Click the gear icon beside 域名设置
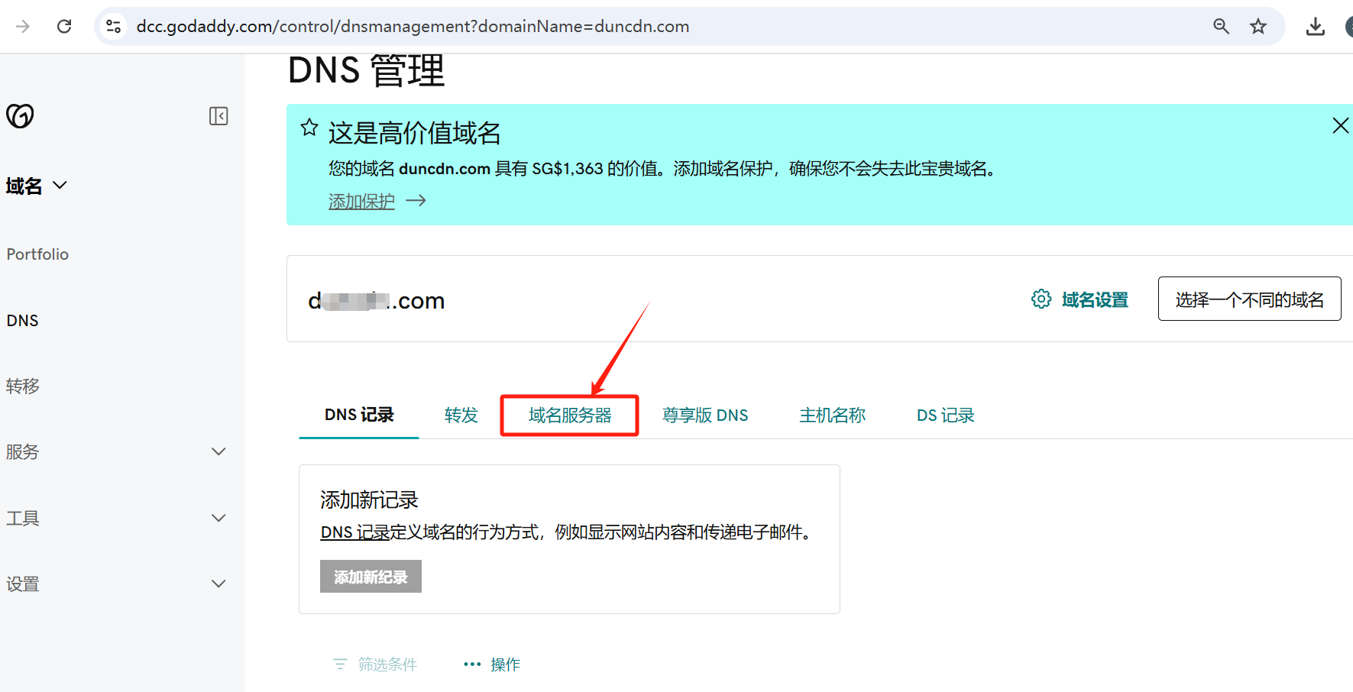The height and width of the screenshot is (692, 1353). [x=1041, y=299]
